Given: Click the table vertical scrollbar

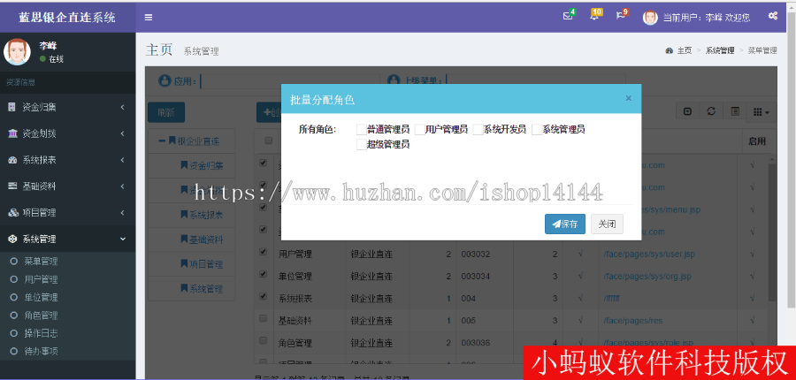Looking at the screenshot, I should [x=772, y=231].
